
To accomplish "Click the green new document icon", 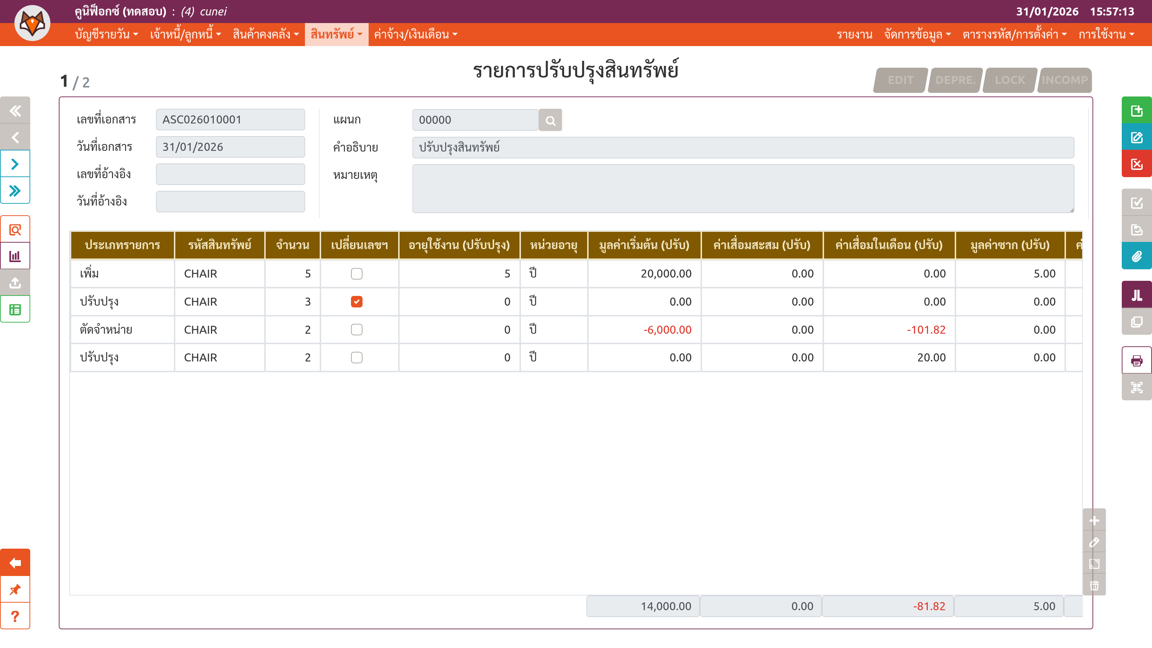I will (x=1137, y=111).
